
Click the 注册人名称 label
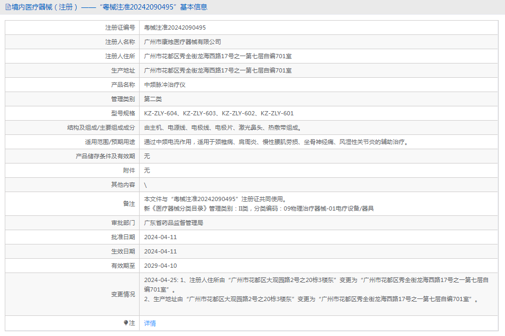click(120, 42)
